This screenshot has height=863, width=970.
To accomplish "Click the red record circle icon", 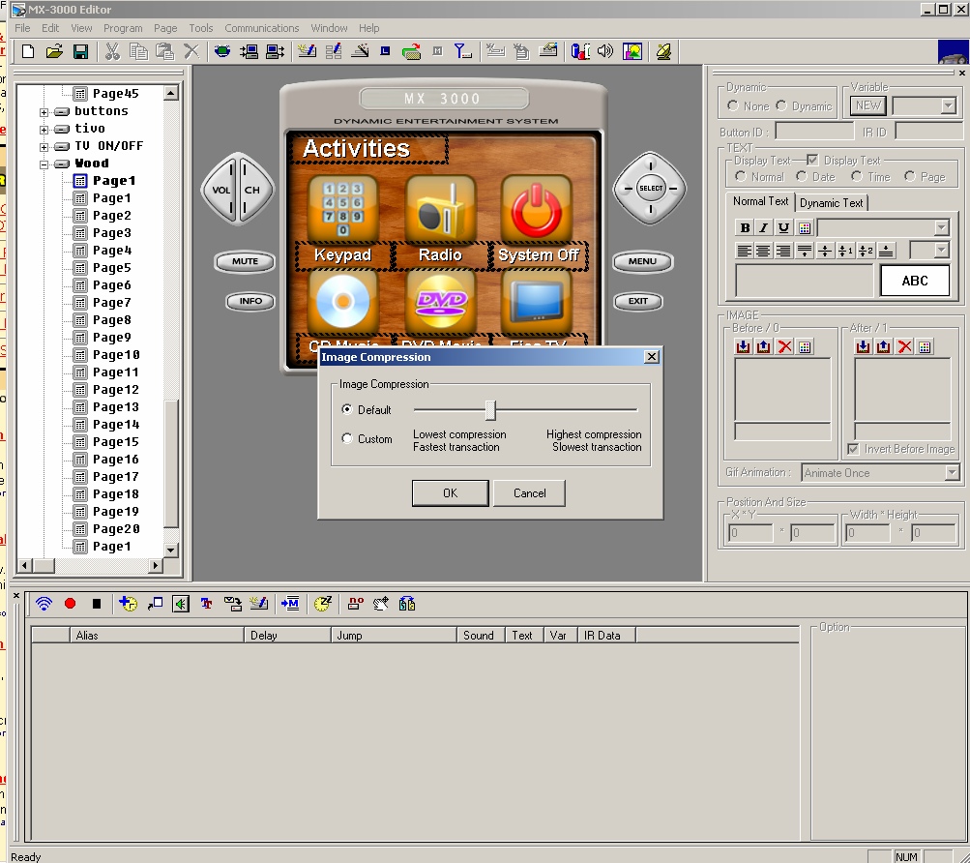I will pyautogui.click(x=70, y=603).
